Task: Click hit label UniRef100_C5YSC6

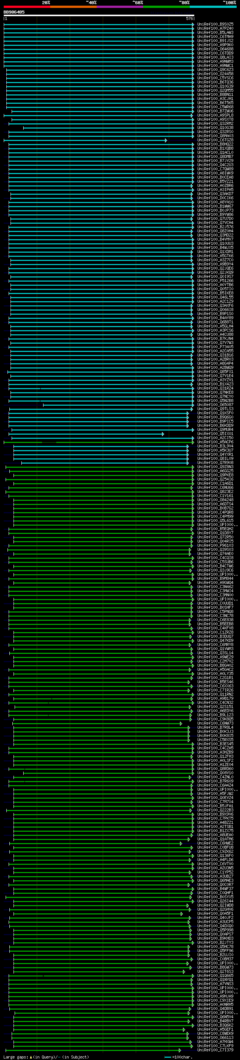Action: tap(215, 78)
